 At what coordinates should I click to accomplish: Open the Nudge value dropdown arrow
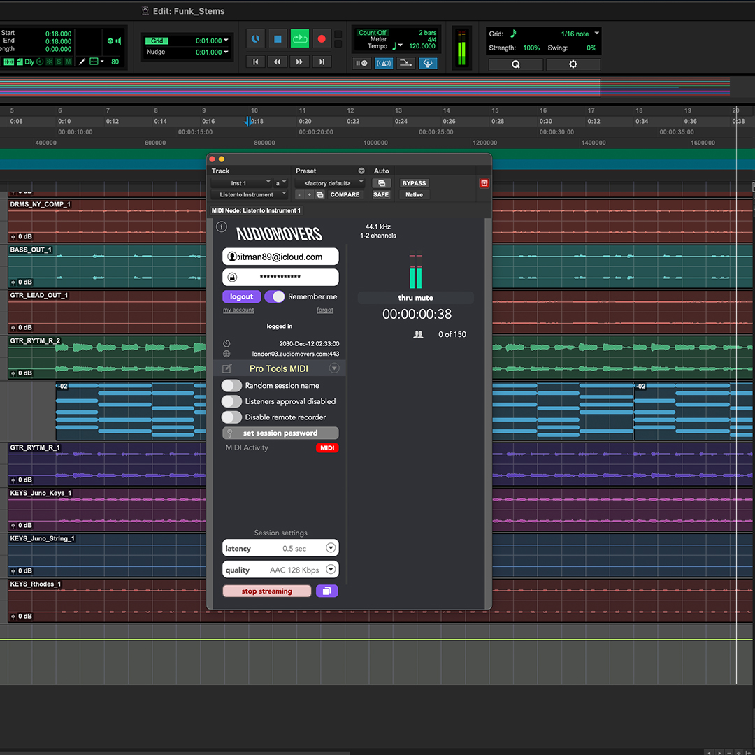[226, 52]
